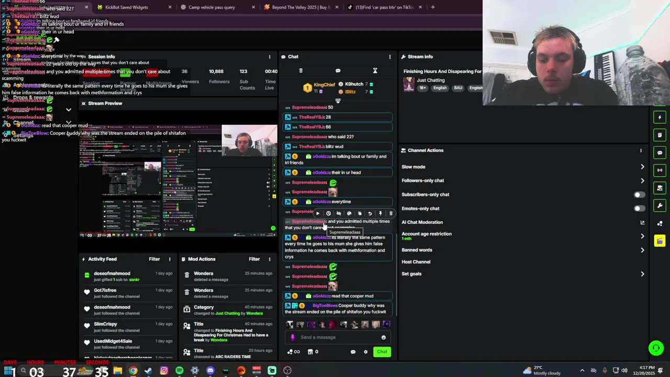Image resolution: width=670 pixels, height=377 pixels.
Task: Open Spotify from the taskbar
Action: pyautogui.click(x=180, y=371)
